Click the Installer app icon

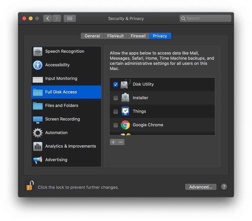point(125,98)
